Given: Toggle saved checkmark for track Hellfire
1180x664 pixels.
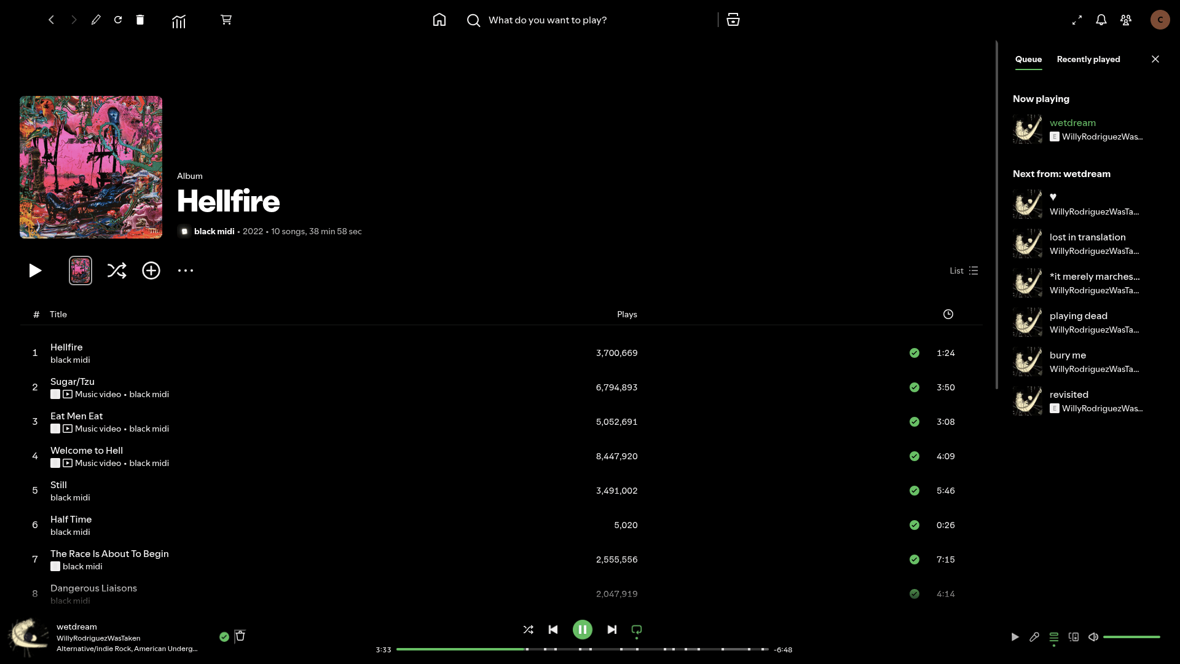Looking at the screenshot, I should point(914,353).
